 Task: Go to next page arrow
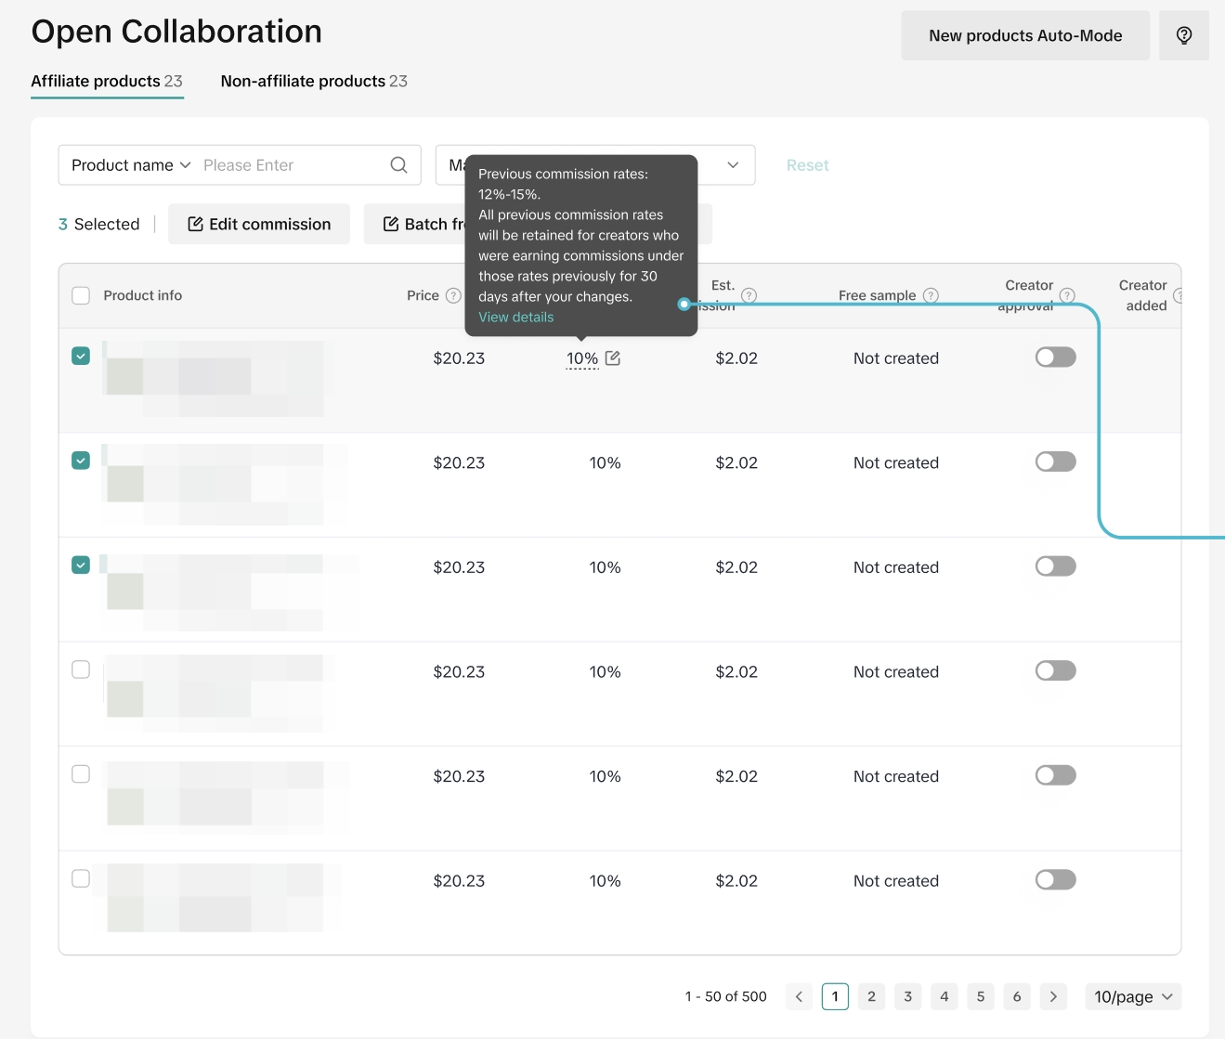1053,996
